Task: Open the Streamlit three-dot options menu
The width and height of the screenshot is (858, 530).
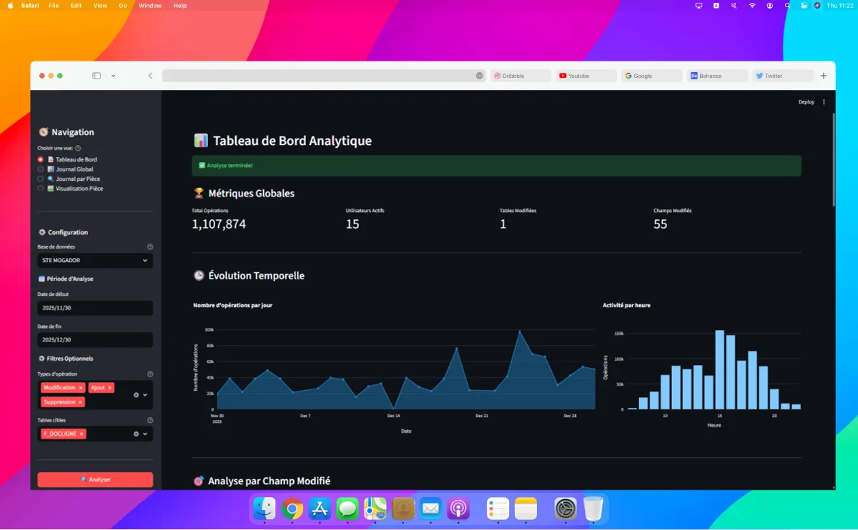Action: 823,101
